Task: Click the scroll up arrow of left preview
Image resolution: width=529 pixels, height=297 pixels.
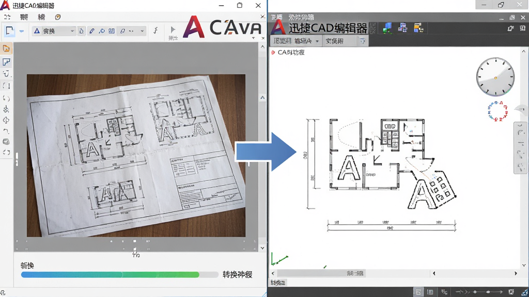Action: tap(262, 47)
